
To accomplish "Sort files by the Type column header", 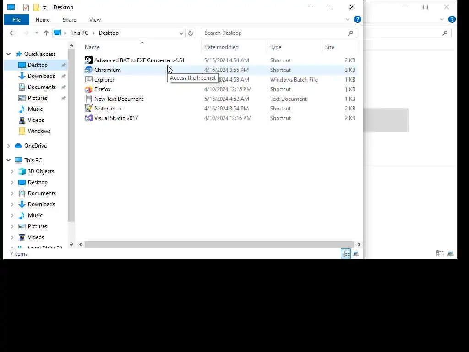I will click(x=295, y=47).
